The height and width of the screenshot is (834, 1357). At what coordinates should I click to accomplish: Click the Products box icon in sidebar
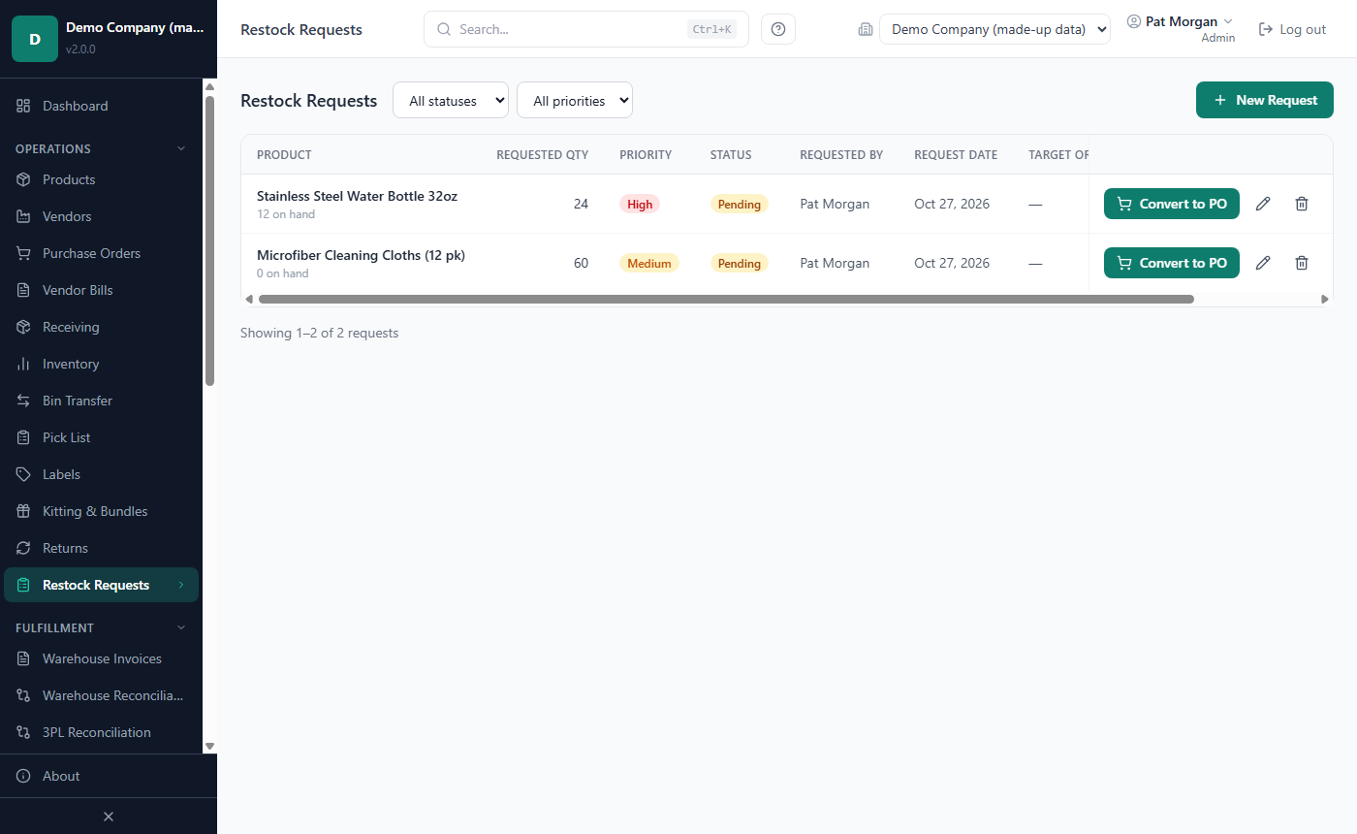[23, 179]
